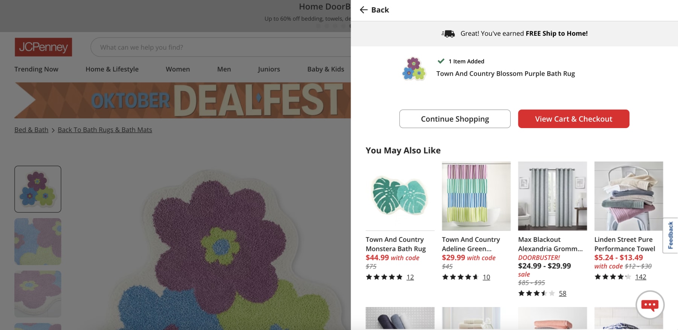The width and height of the screenshot is (678, 330).
Task: Open Max Blackout Alexandria curtain link
Action: (550, 244)
